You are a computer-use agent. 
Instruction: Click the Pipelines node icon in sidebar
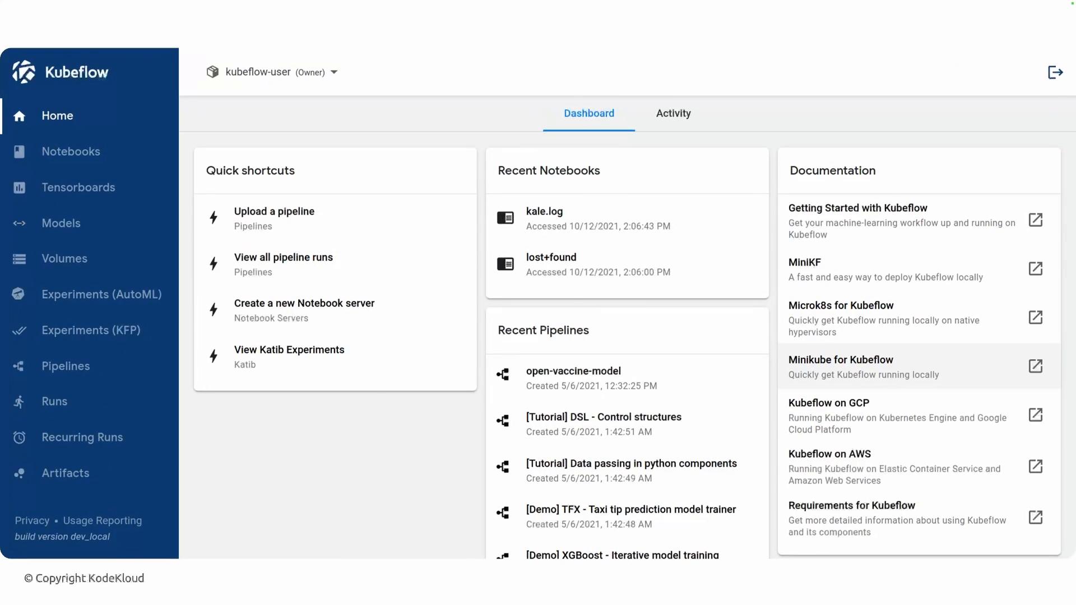pyautogui.click(x=18, y=366)
